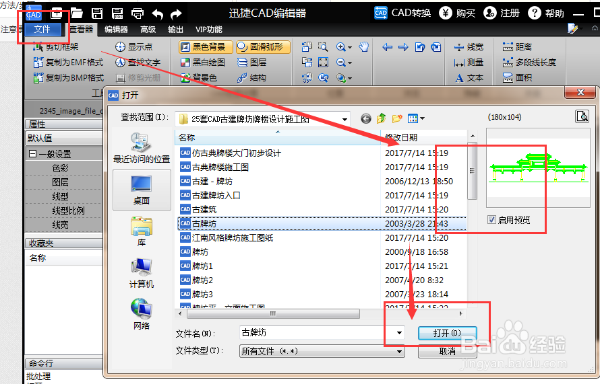The image size is (600, 384).
Task: Click the fit-to-window expand icon
Action: click(x=324, y=63)
